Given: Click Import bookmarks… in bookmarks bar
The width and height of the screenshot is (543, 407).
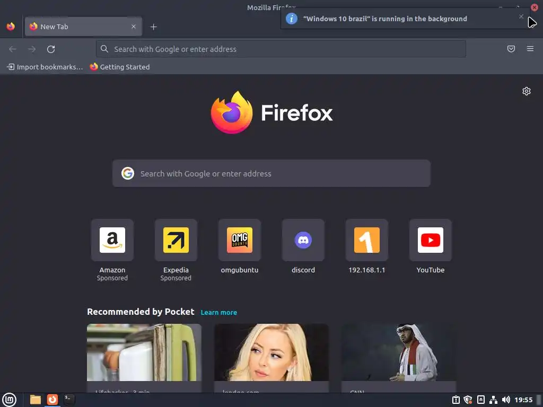Looking at the screenshot, I should pos(45,67).
